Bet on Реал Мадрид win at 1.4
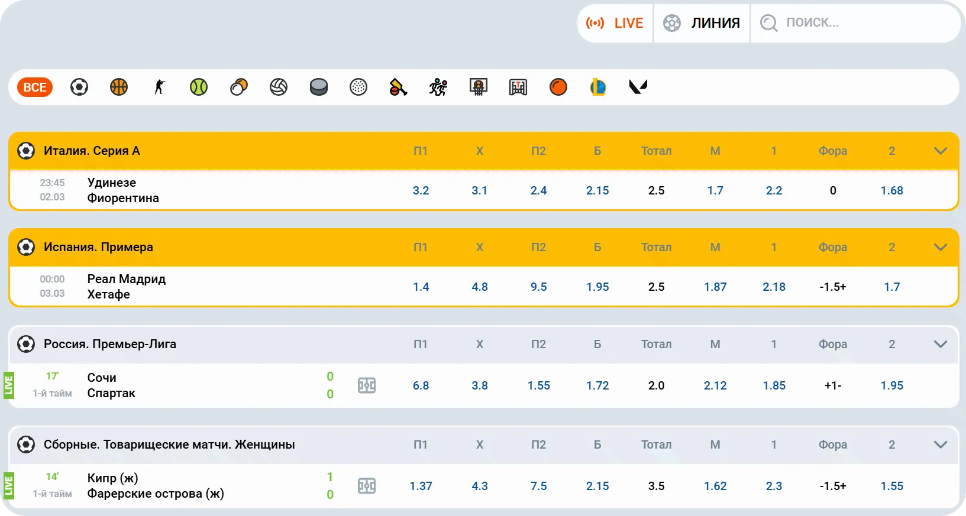The width and height of the screenshot is (966, 516). 421,287
